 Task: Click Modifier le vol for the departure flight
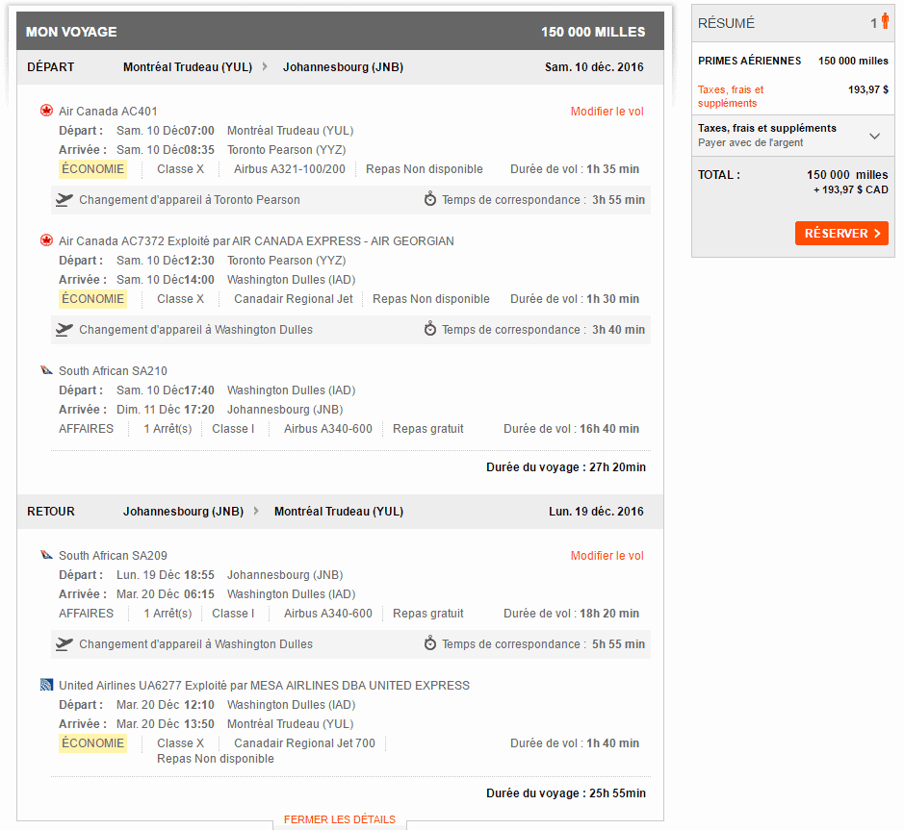(x=607, y=112)
